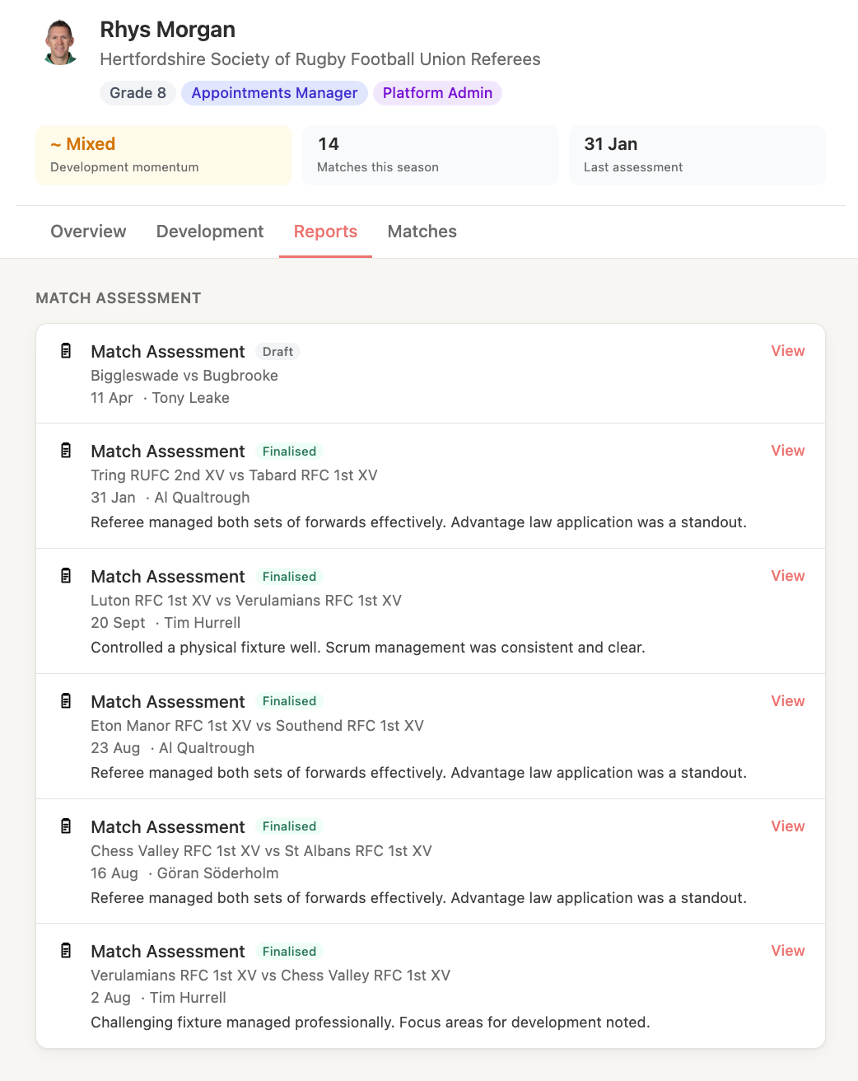Image resolution: width=858 pixels, height=1081 pixels.
Task: Click the Rhys Morgan name heading
Action: click(x=167, y=30)
